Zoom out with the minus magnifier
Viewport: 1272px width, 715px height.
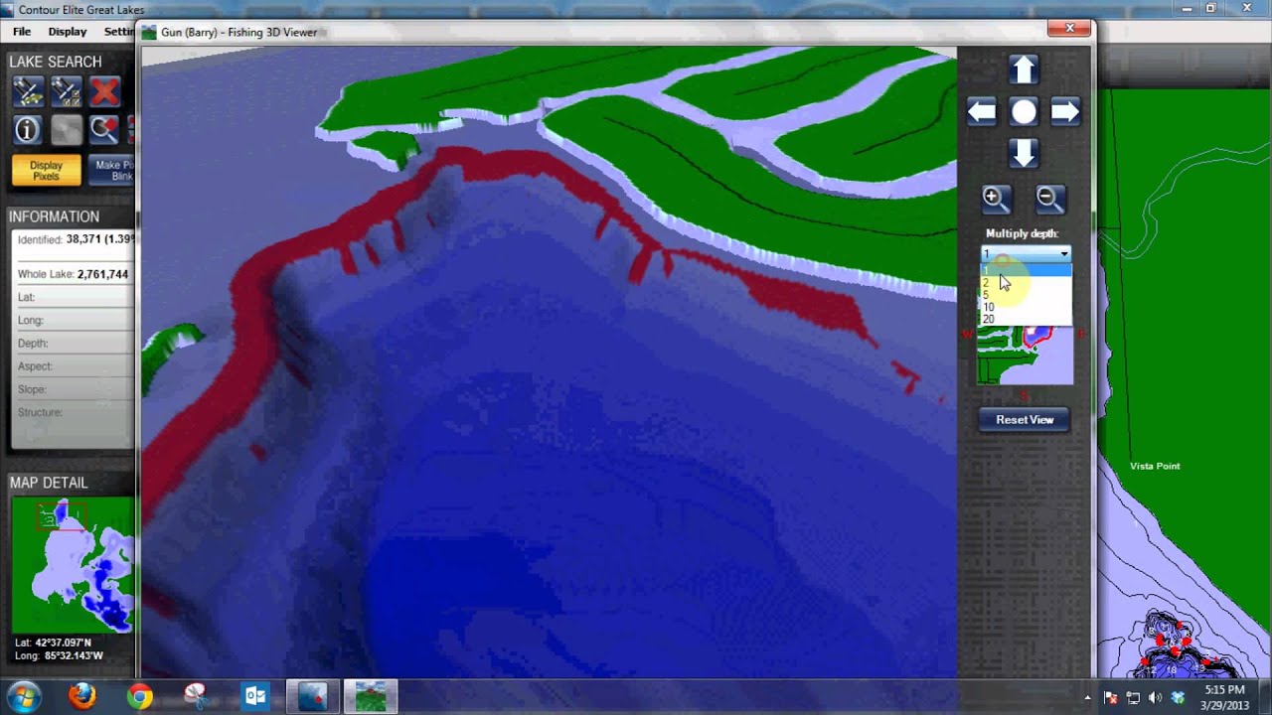[x=1049, y=199]
